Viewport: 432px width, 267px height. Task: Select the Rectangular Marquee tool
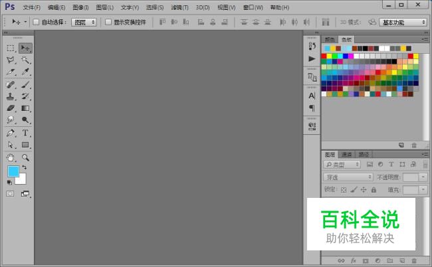(x=11, y=48)
